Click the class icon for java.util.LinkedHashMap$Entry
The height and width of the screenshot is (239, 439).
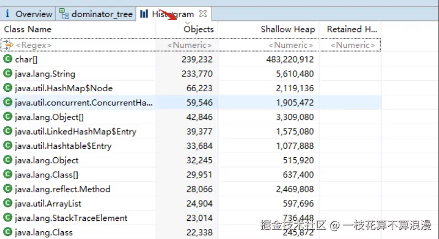pyautogui.click(x=8, y=131)
